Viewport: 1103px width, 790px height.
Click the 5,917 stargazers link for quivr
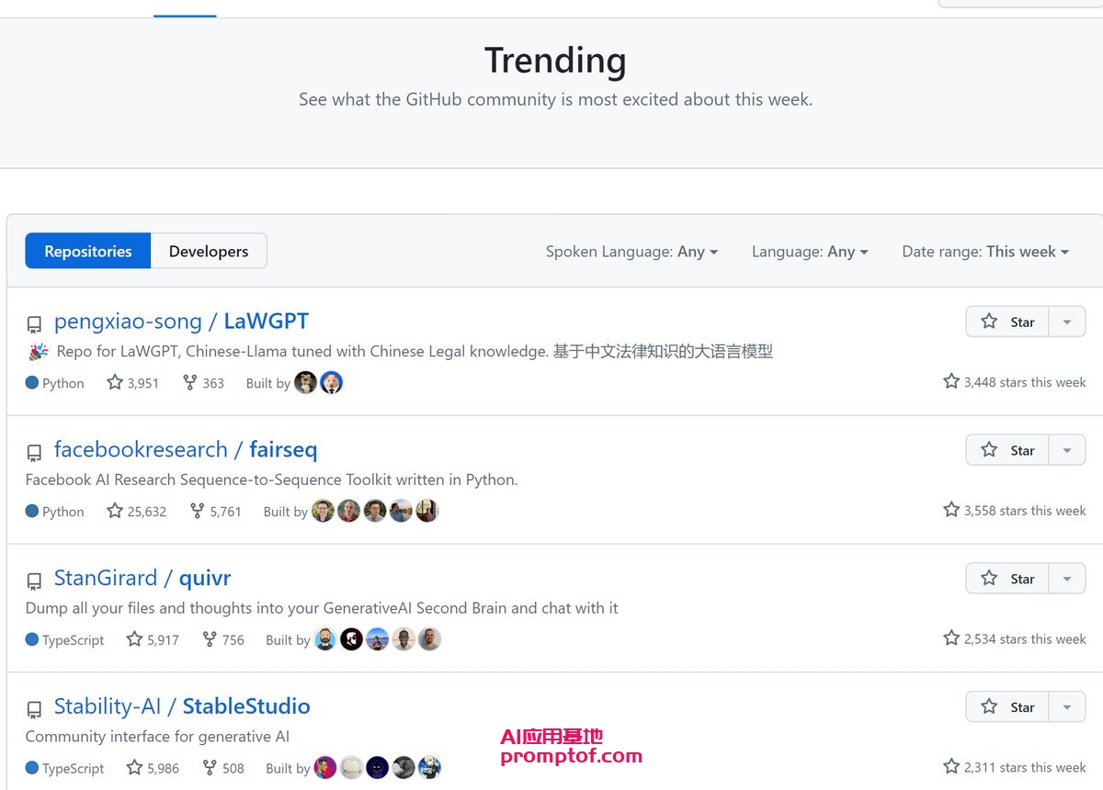(153, 639)
